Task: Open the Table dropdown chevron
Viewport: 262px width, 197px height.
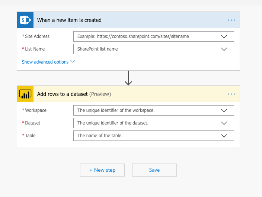Action: pos(224,136)
